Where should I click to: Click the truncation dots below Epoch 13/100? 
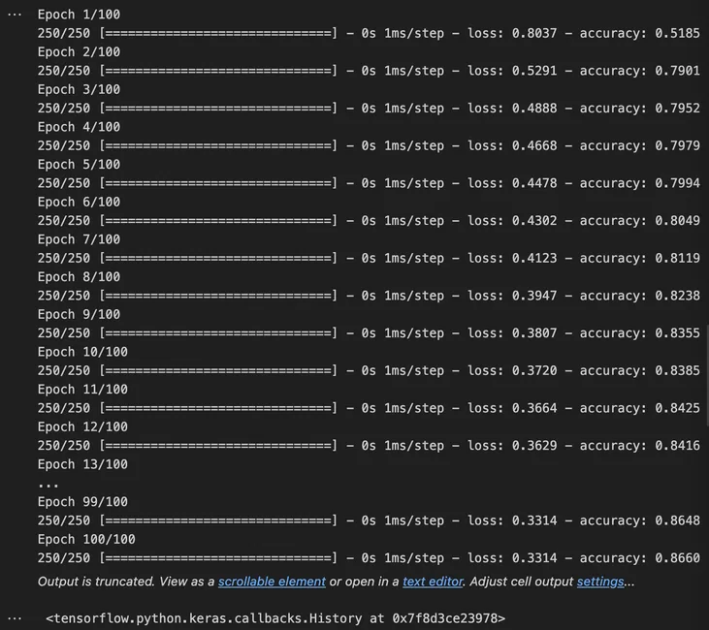point(48,486)
